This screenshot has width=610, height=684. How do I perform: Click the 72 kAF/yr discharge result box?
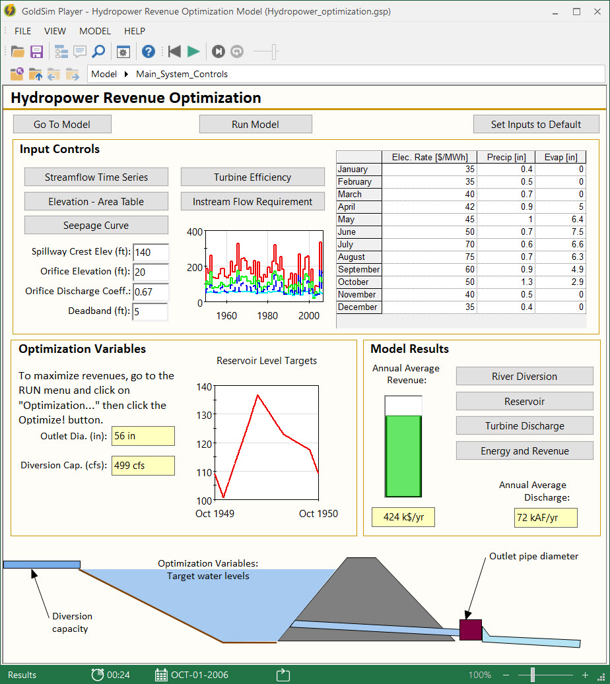(546, 518)
